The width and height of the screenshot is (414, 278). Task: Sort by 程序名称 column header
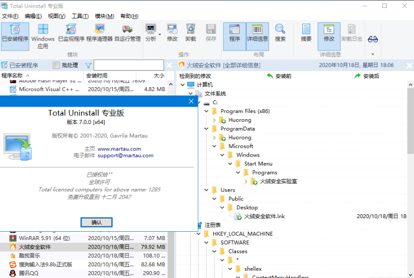(41, 75)
